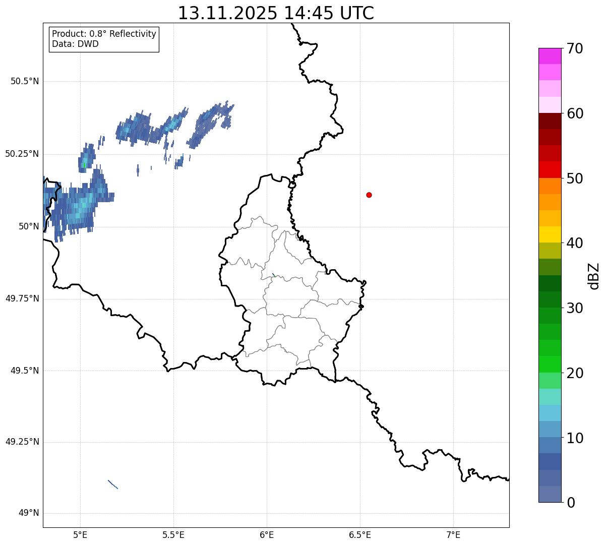This screenshot has width=606, height=545.
Task: Click the colorbar tick value 40
Action: pos(575,243)
